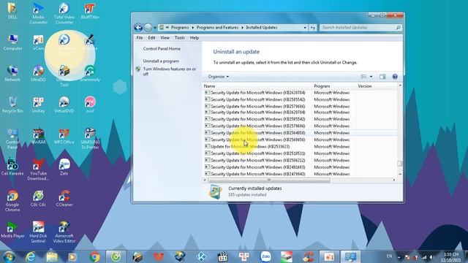Screen dimensions: 468x263
Task: Expand the arrow after Programs in breadcrumb
Action: (192, 28)
